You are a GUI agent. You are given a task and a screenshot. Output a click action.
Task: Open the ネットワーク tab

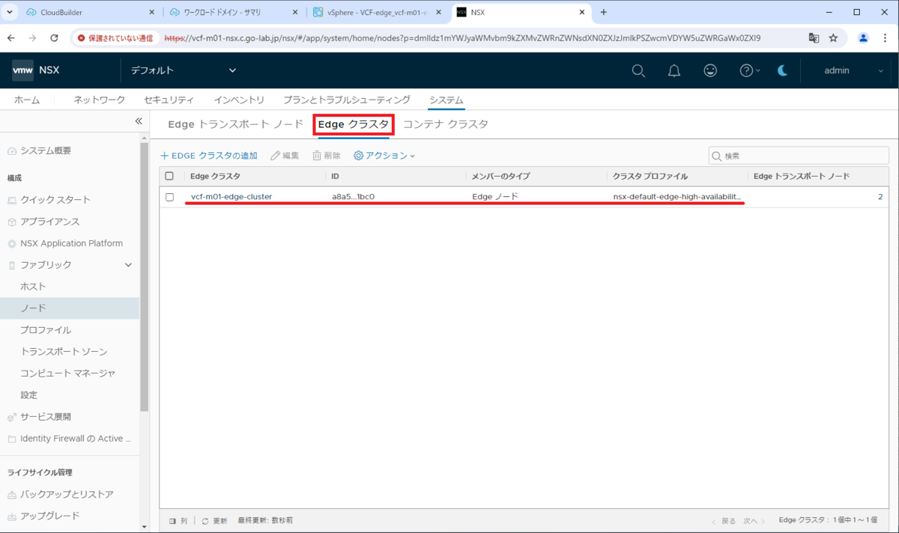[100, 100]
